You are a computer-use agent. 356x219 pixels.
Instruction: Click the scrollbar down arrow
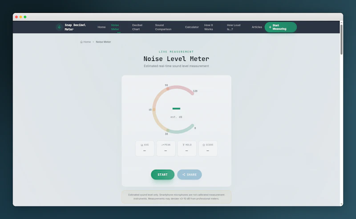click(x=341, y=204)
